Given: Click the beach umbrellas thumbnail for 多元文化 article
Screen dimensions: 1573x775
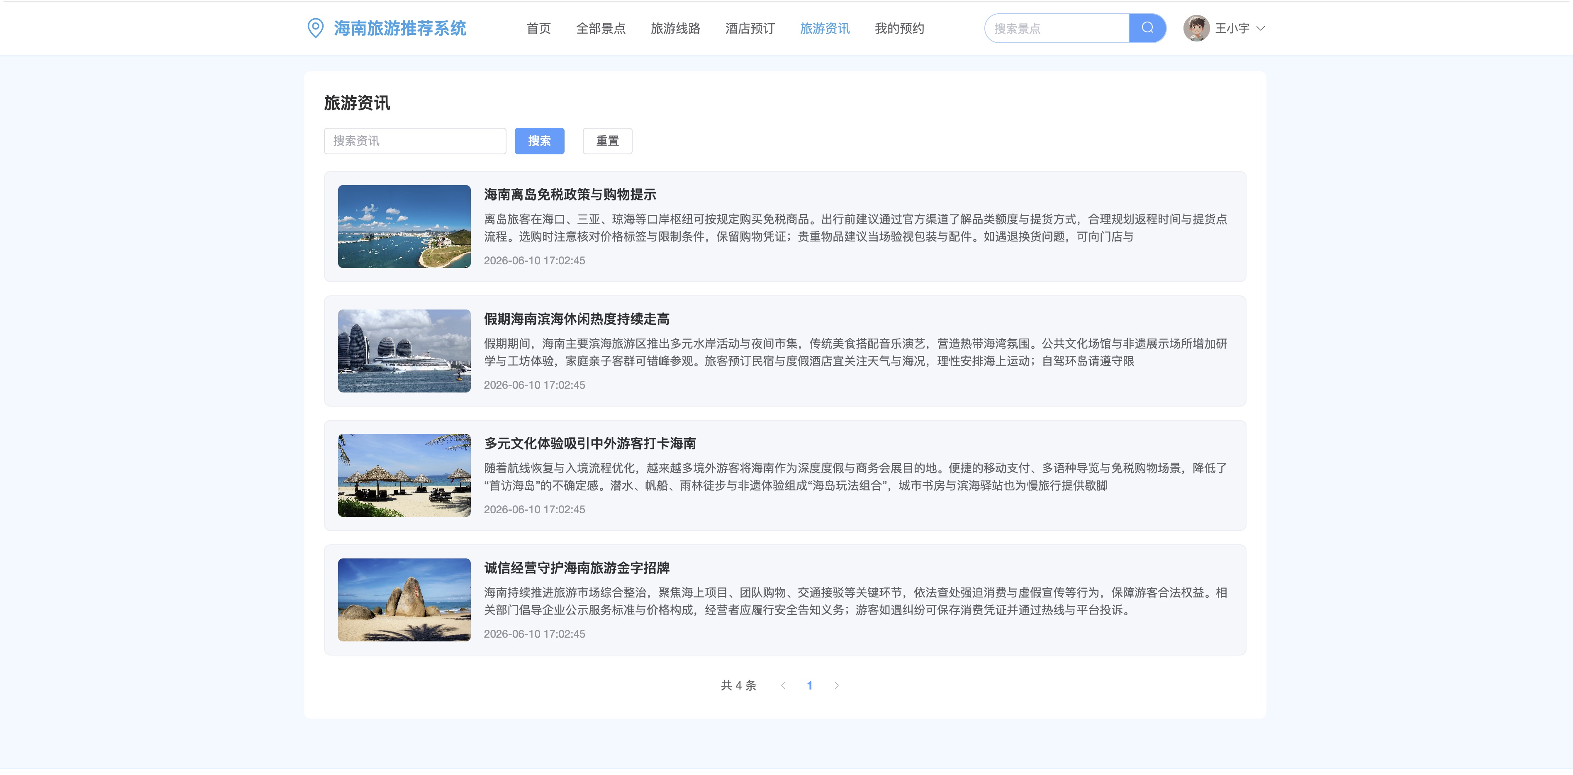Looking at the screenshot, I should point(404,476).
